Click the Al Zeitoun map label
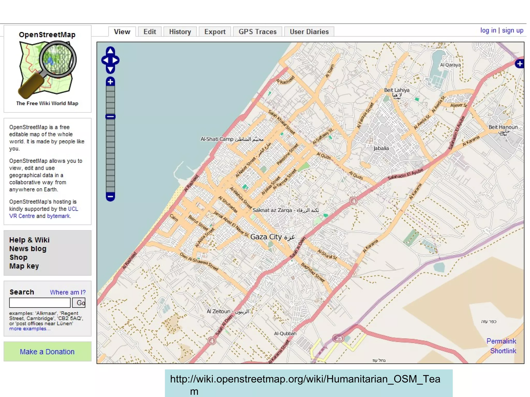530x397 pixels. coord(228,311)
